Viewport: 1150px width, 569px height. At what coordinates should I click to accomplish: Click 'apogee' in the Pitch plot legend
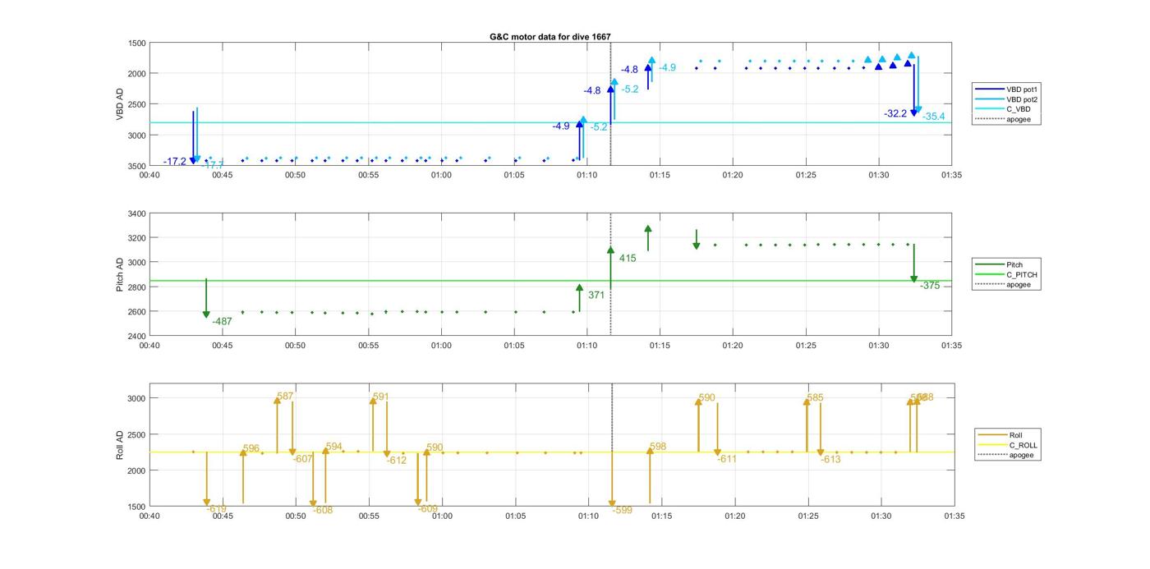(1019, 284)
